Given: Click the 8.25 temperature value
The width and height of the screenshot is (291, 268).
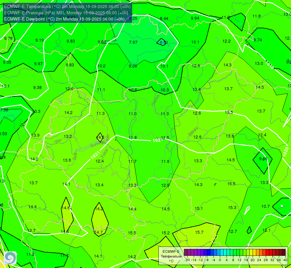Looking at the screenshot, I should (133, 18).
